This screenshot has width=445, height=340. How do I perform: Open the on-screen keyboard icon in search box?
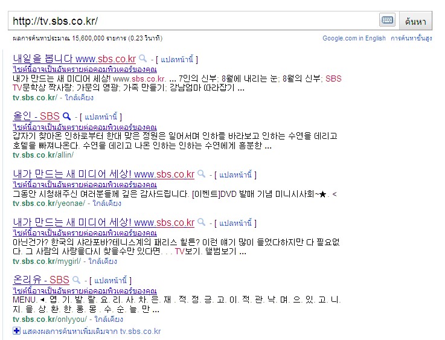pos(387,20)
